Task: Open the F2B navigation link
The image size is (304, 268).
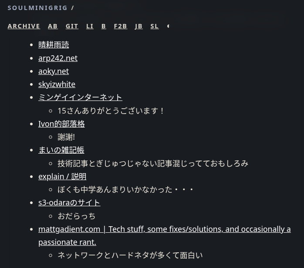Action: (x=120, y=26)
